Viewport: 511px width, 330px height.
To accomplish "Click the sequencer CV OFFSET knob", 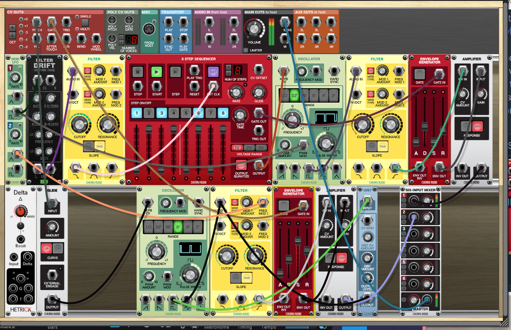I will [x=258, y=69].
